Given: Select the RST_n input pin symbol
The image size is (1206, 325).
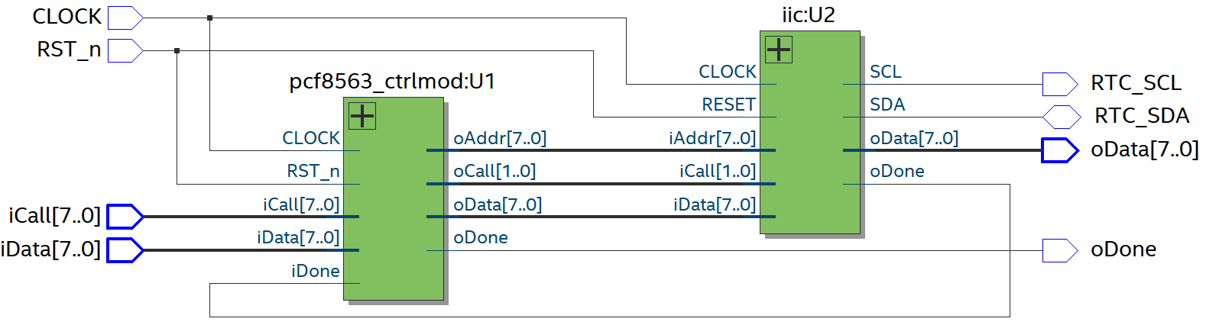Looking at the screenshot, I should pos(125,50).
